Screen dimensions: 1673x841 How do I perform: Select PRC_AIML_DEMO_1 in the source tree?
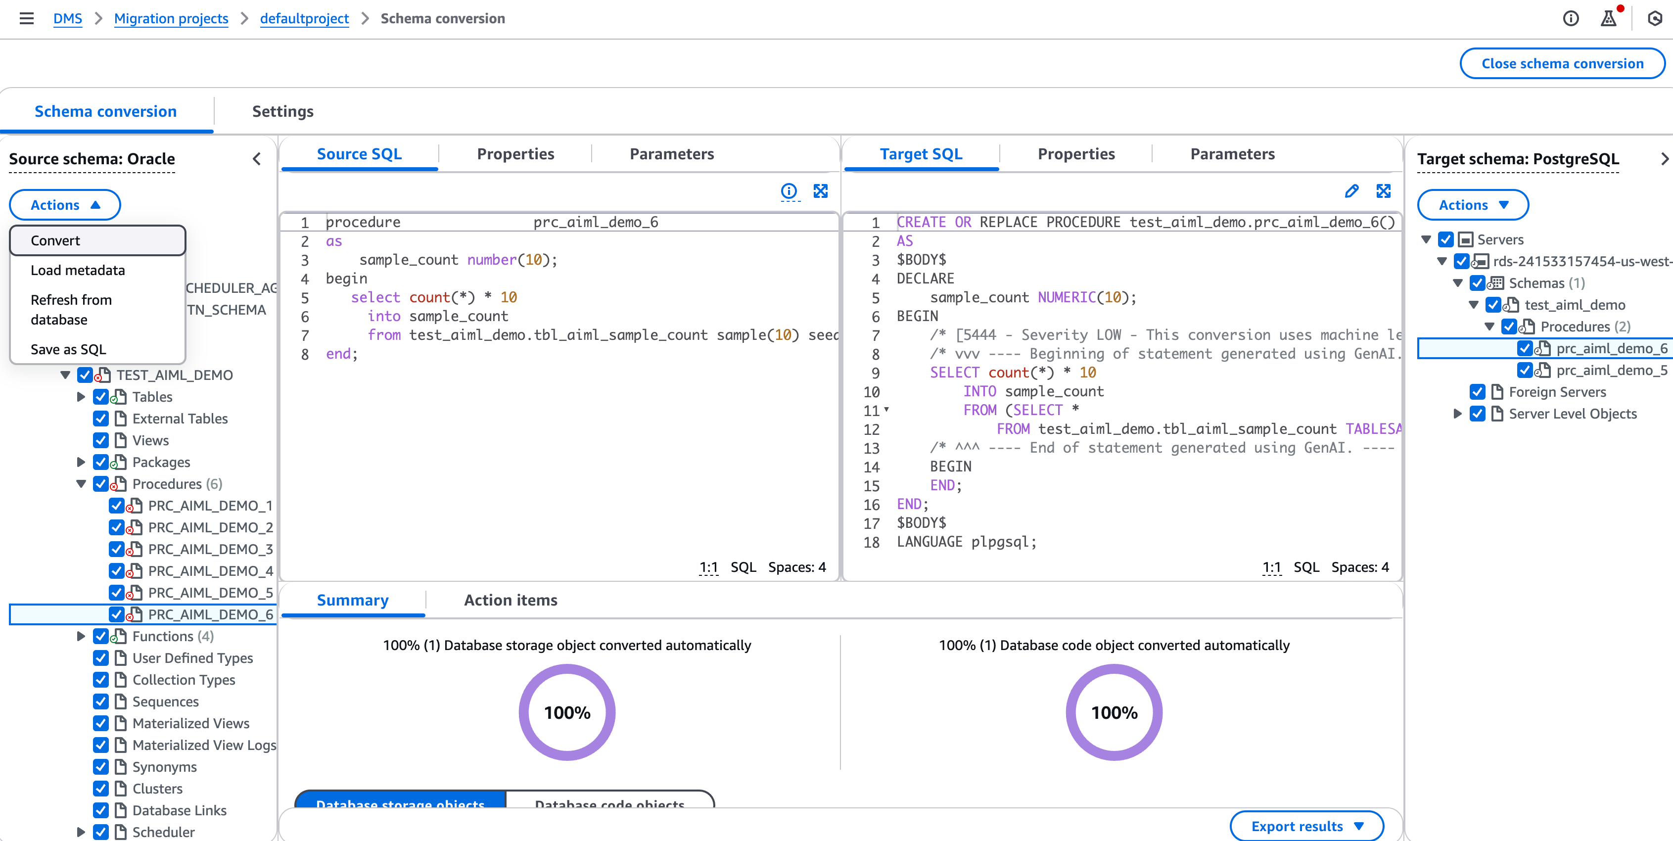tap(210, 505)
